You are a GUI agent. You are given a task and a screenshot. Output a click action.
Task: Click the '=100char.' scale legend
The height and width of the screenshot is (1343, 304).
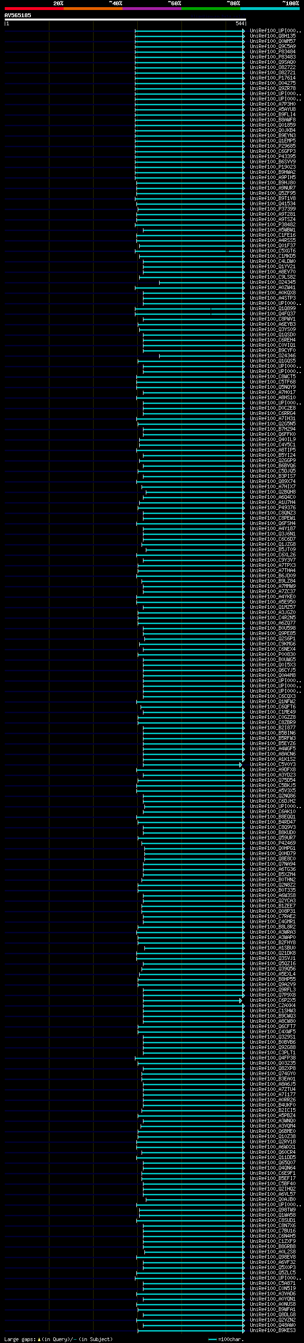tap(225, 1339)
